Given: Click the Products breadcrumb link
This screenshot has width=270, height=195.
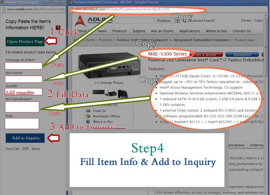Looking at the screenshot, I should [x=105, y=40].
